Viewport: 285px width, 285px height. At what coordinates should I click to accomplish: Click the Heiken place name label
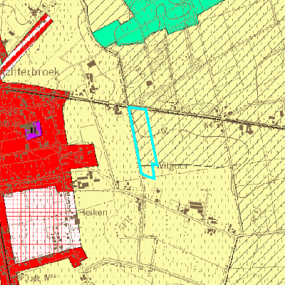pos(93,212)
